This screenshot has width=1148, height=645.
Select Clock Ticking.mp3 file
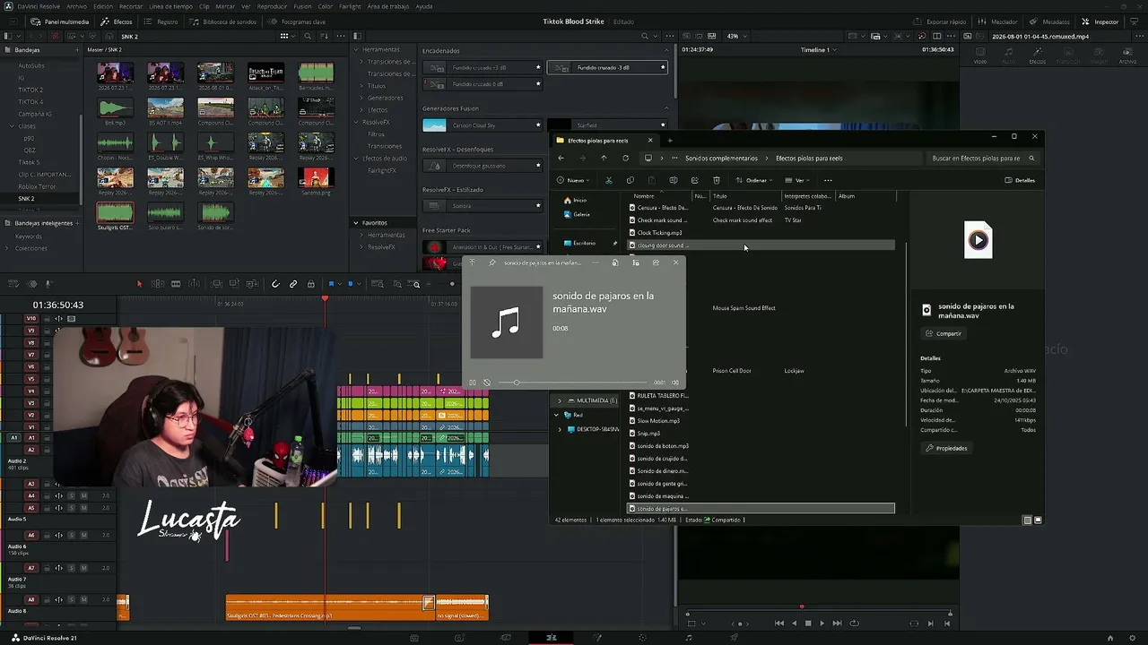click(659, 233)
